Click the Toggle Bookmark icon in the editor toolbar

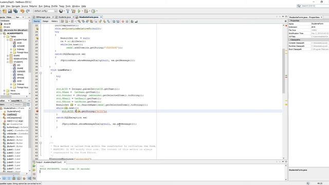click(x=108, y=21)
